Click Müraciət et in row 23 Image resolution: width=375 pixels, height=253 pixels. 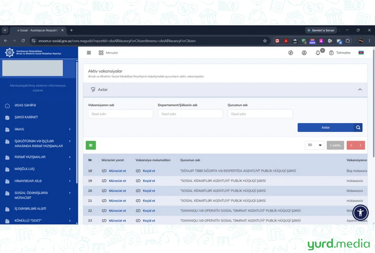[x=114, y=221]
